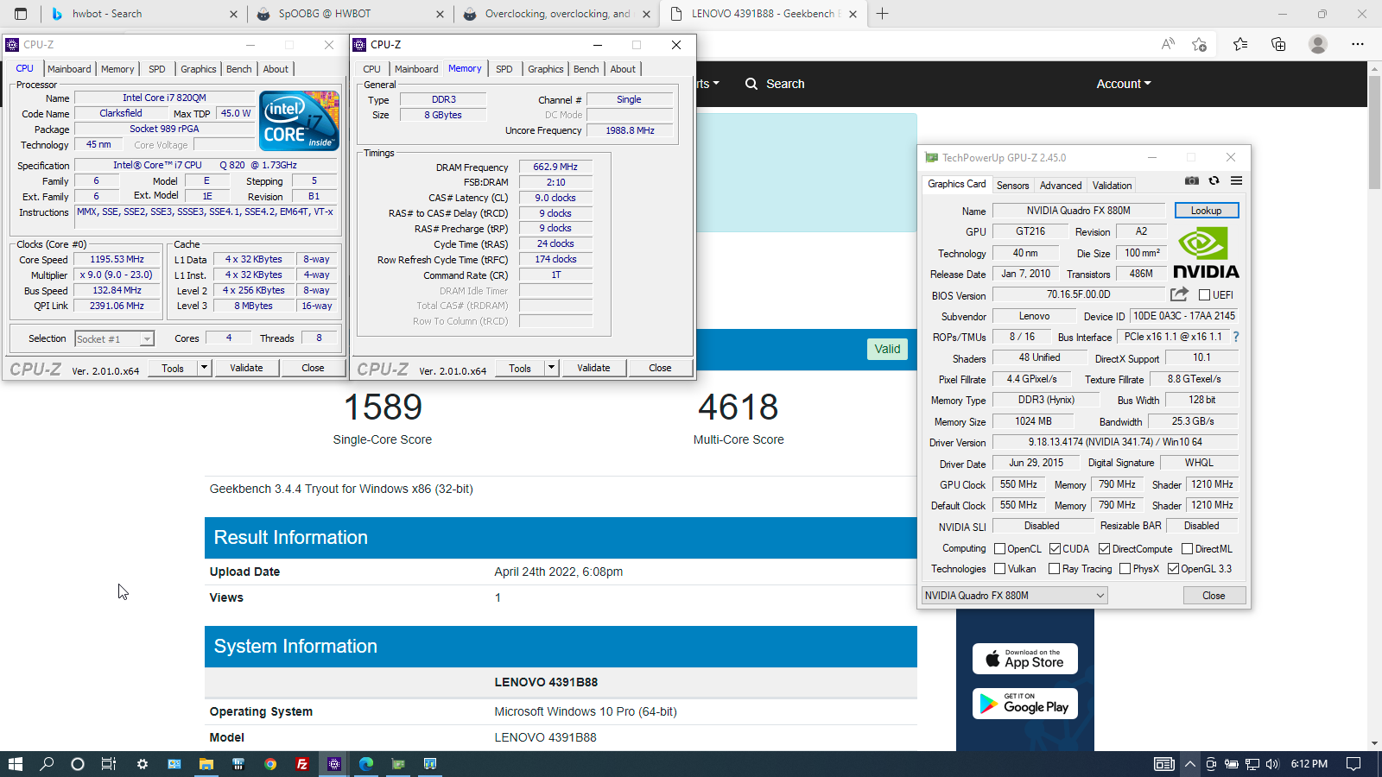Open the Mainboard tab in the CPU-Z CPU window
The width and height of the screenshot is (1382, 777).
[69, 69]
